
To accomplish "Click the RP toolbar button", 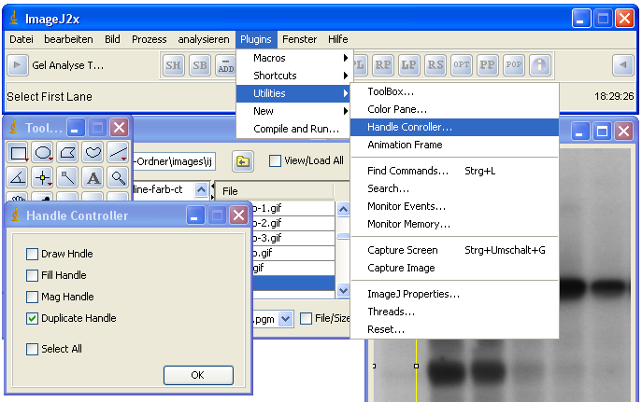I will 383,65.
